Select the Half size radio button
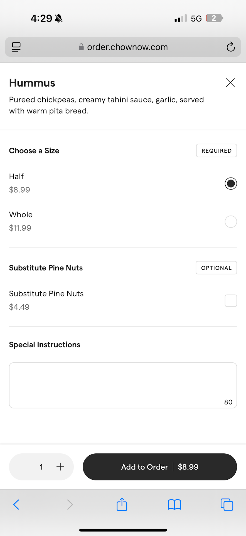 tap(231, 183)
